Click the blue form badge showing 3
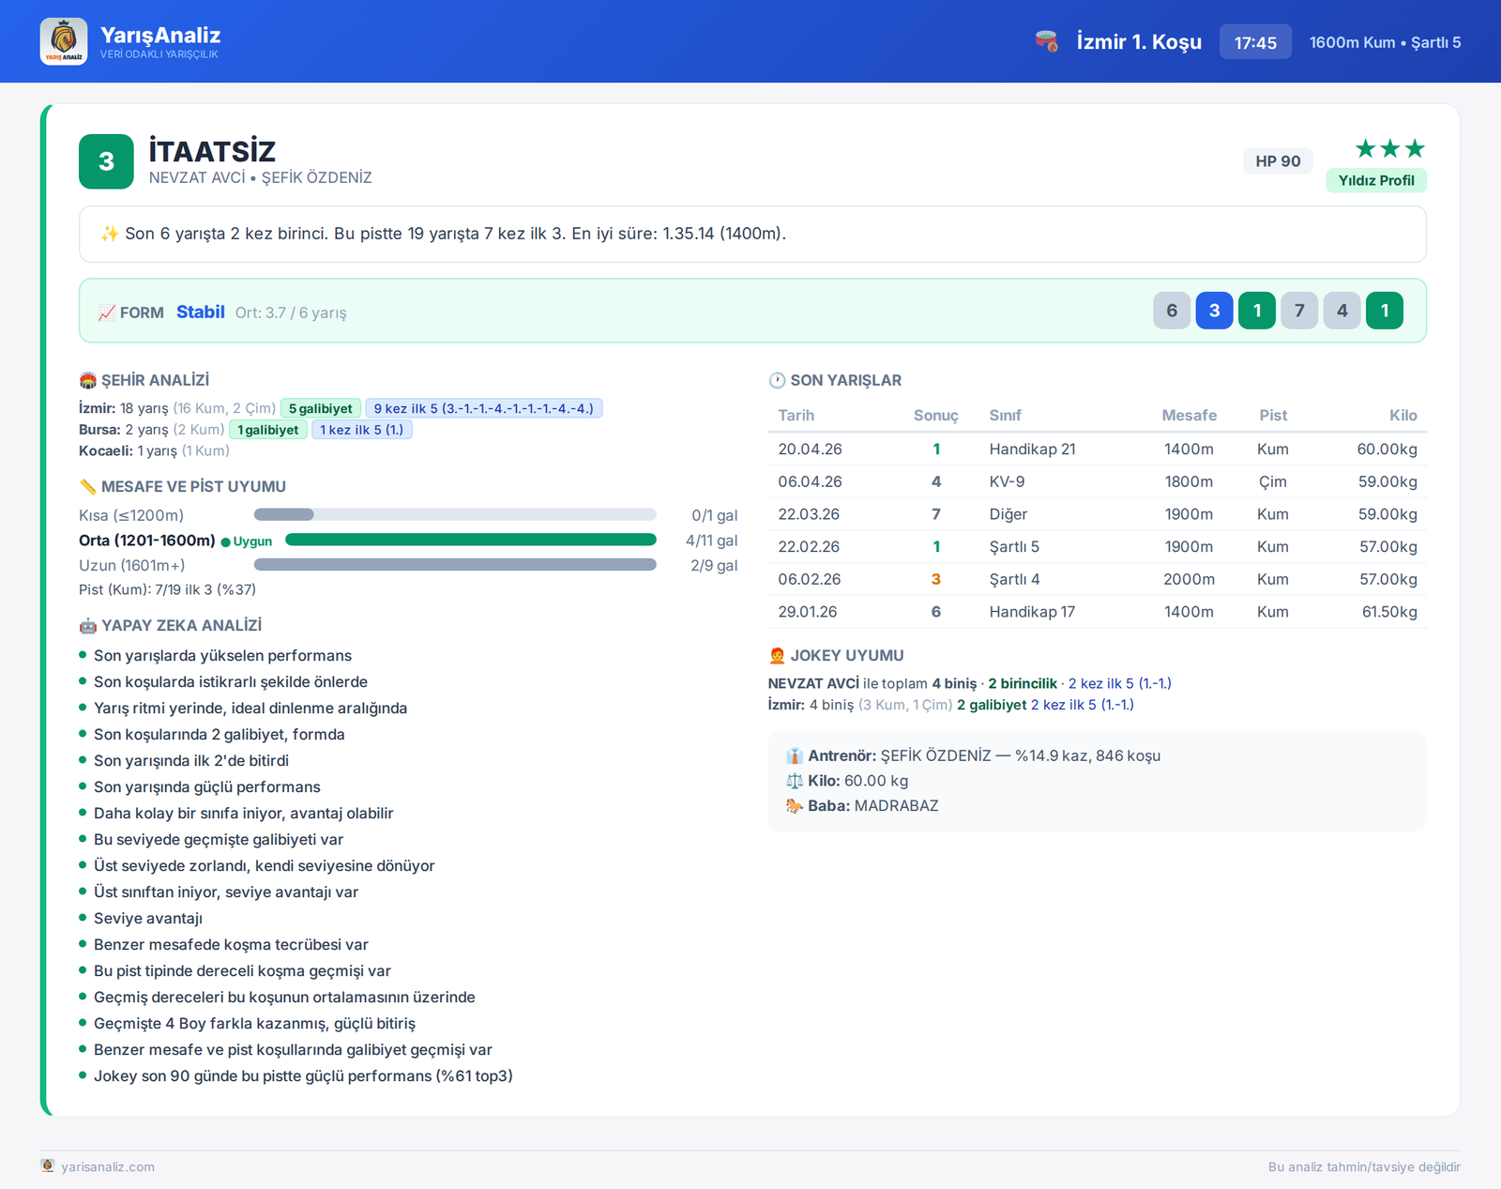The height and width of the screenshot is (1189, 1501). [1214, 311]
